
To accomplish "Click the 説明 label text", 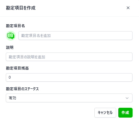I will click(x=10, y=47).
